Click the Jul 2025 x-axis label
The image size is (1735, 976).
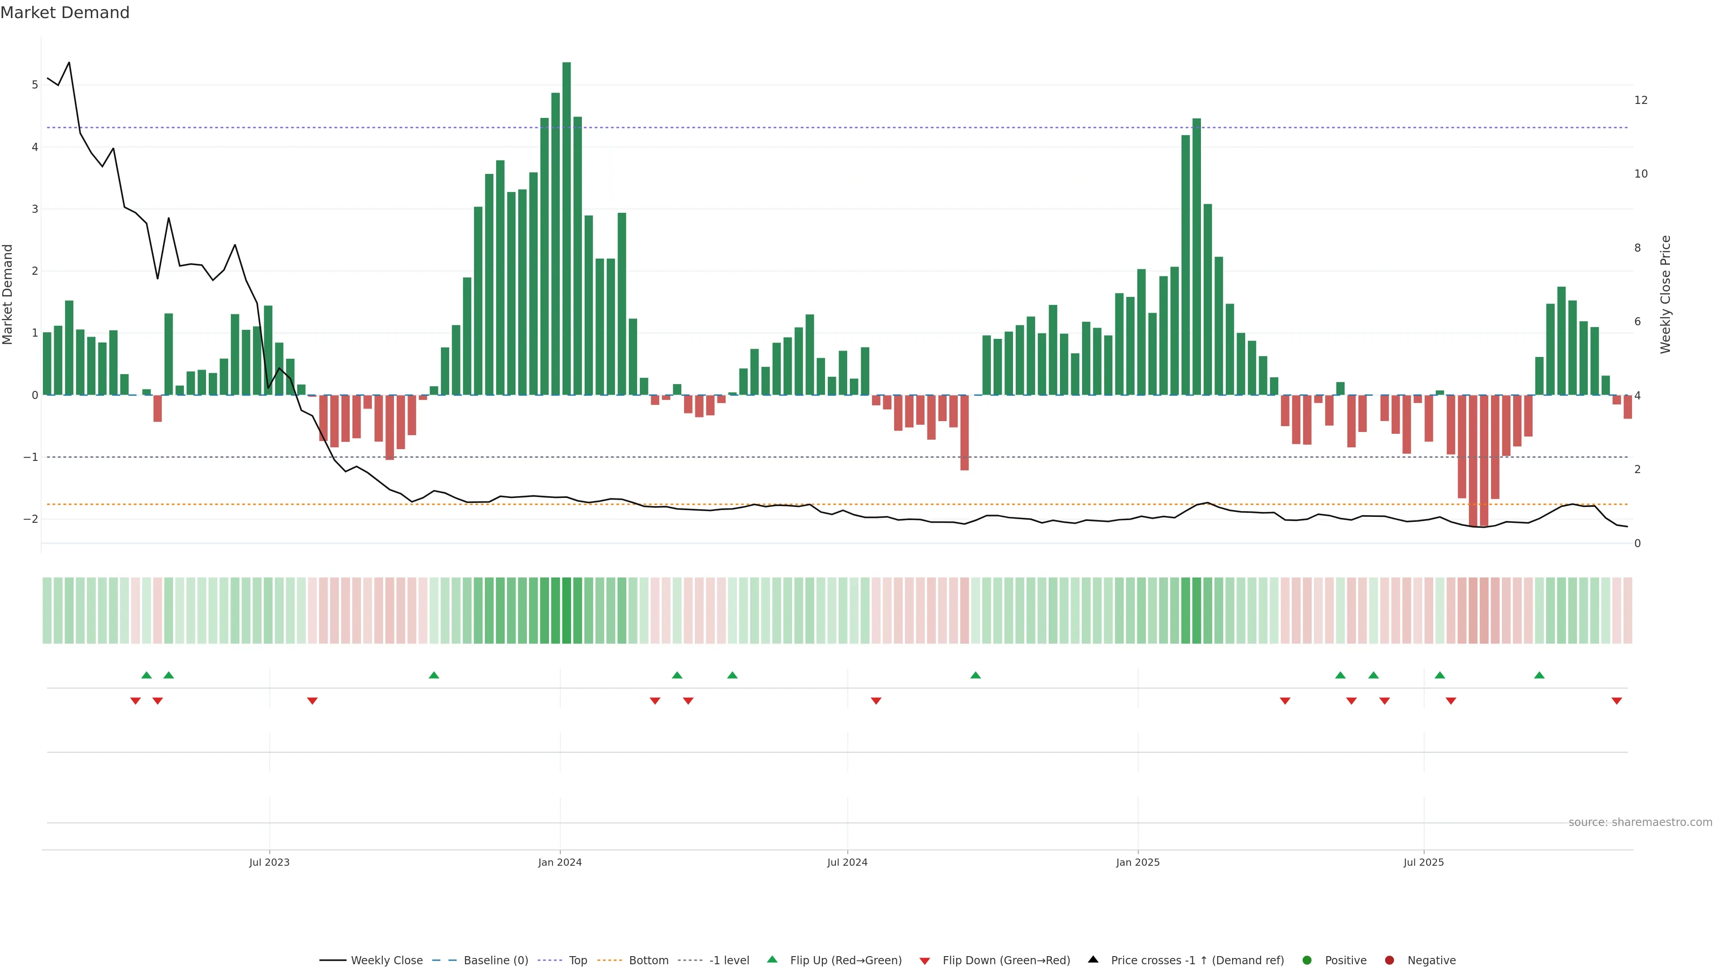1423,862
